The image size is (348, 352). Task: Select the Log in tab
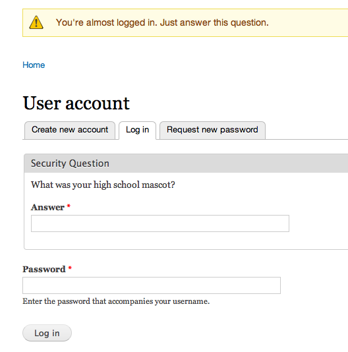click(137, 130)
